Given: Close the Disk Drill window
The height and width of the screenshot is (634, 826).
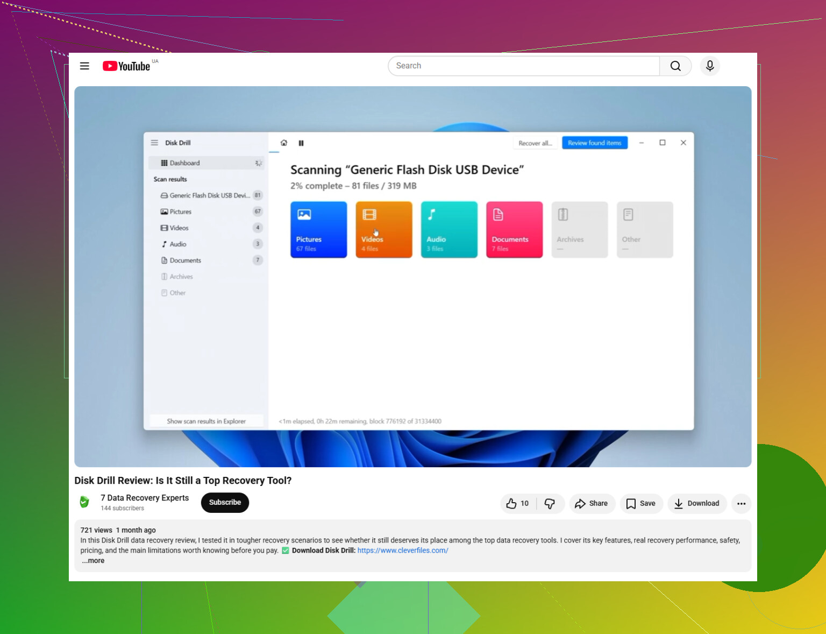Looking at the screenshot, I should pyautogui.click(x=683, y=143).
